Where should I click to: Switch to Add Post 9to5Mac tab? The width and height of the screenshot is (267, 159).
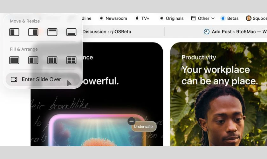[x=235, y=31]
